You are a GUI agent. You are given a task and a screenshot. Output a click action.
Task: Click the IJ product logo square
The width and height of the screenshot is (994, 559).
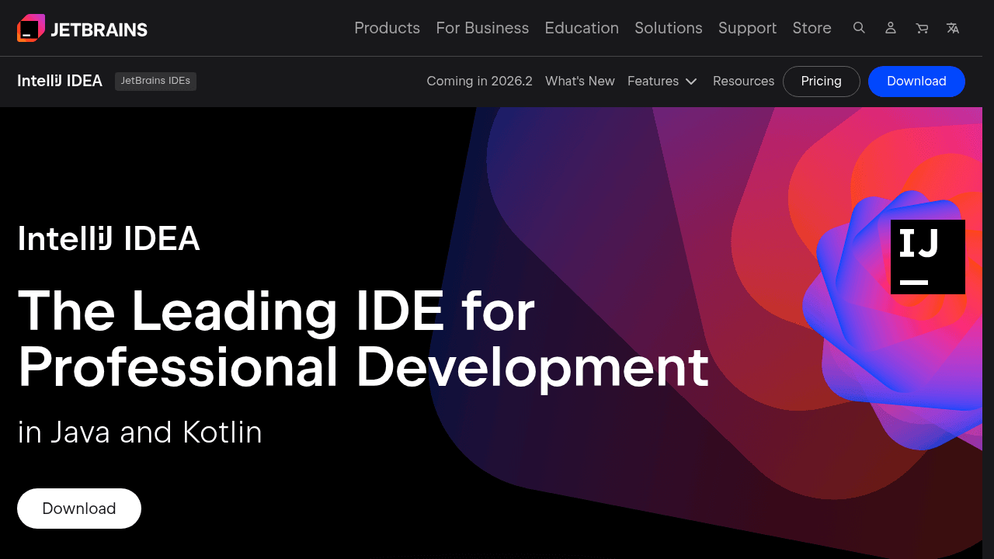tap(928, 257)
